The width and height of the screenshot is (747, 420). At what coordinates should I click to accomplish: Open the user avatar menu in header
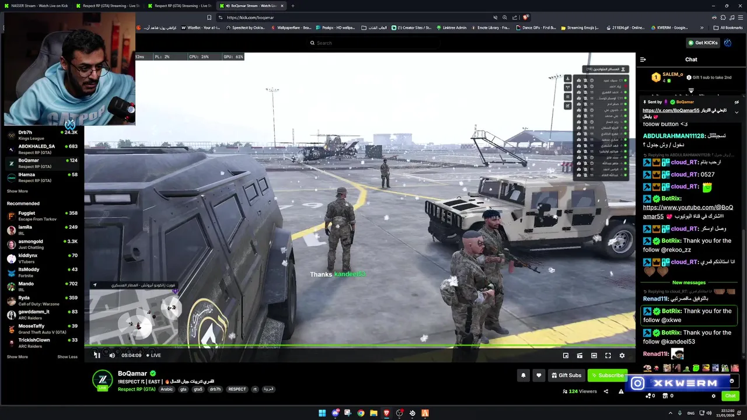tap(728, 43)
